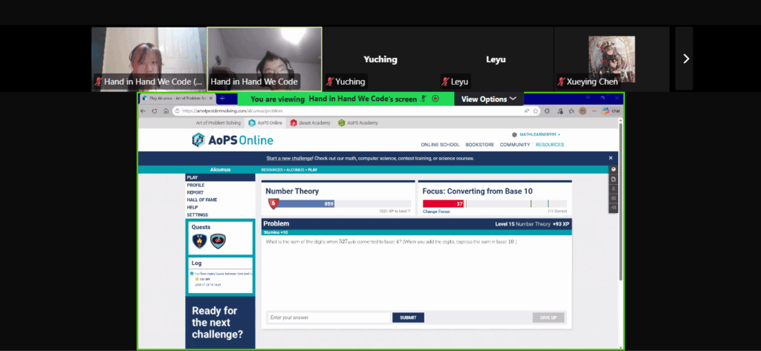Click the red Focus progress bar
Viewport: 761px width, 351px height.
[x=443, y=203]
